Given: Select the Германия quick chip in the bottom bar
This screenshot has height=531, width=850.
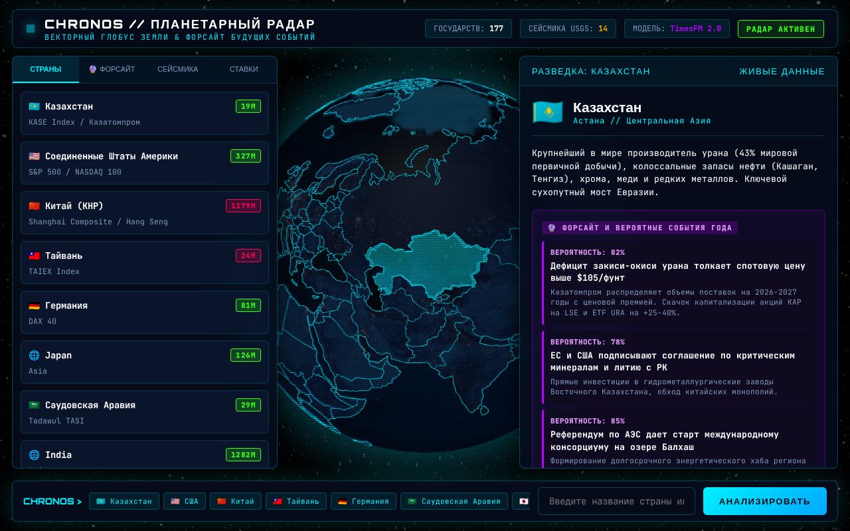Looking at the screenshot, I should tap(363, 501).
